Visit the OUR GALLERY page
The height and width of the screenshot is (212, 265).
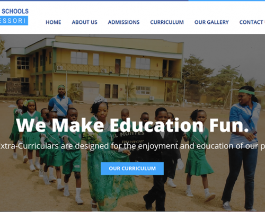211,22
